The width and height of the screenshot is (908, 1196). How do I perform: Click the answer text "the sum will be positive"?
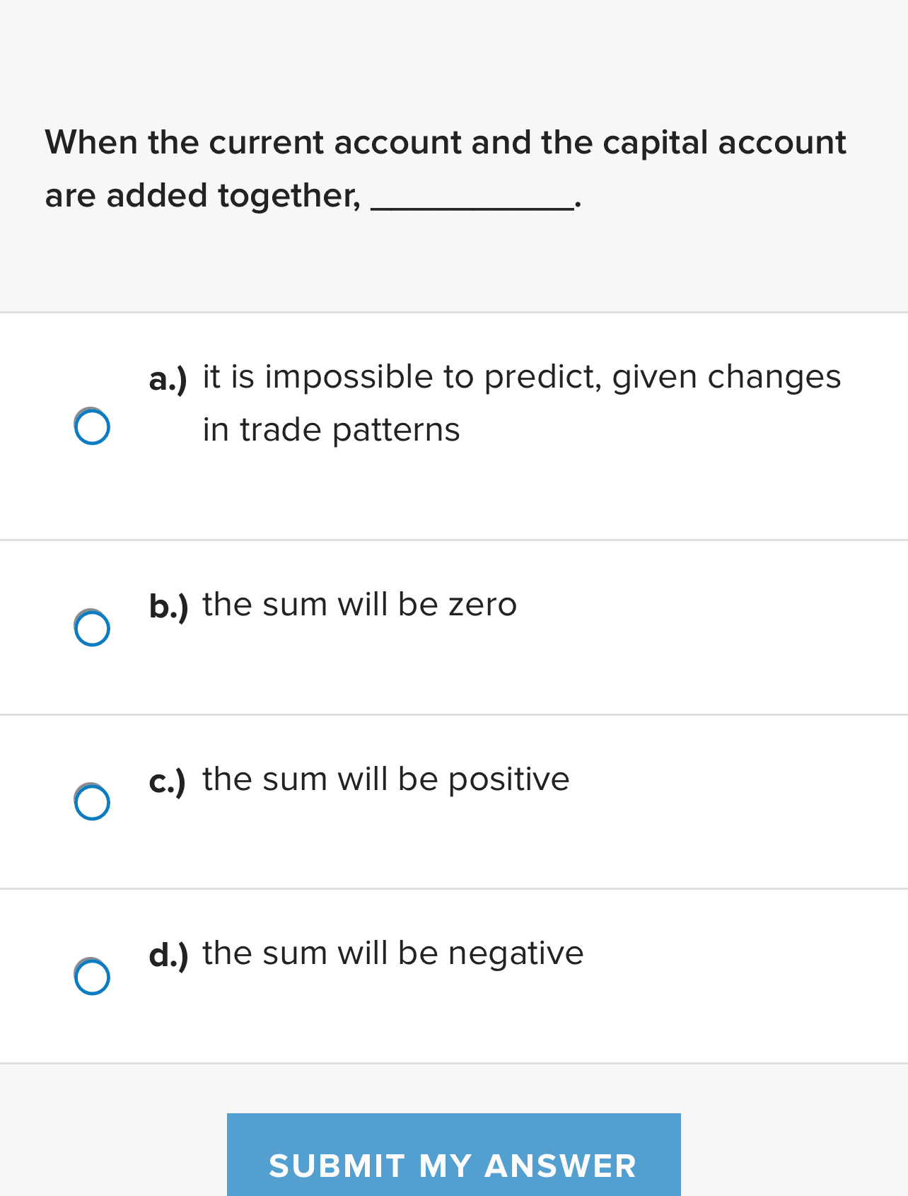pos(385,779)
